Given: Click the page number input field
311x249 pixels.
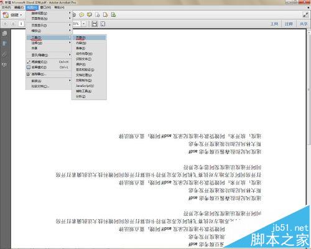Looking at the screenshot, I should click(21, 24).
